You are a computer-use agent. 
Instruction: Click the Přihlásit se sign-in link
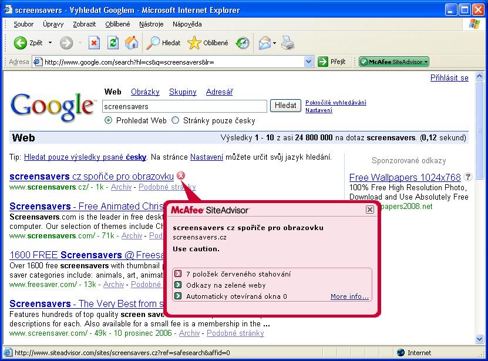[449, 78]
